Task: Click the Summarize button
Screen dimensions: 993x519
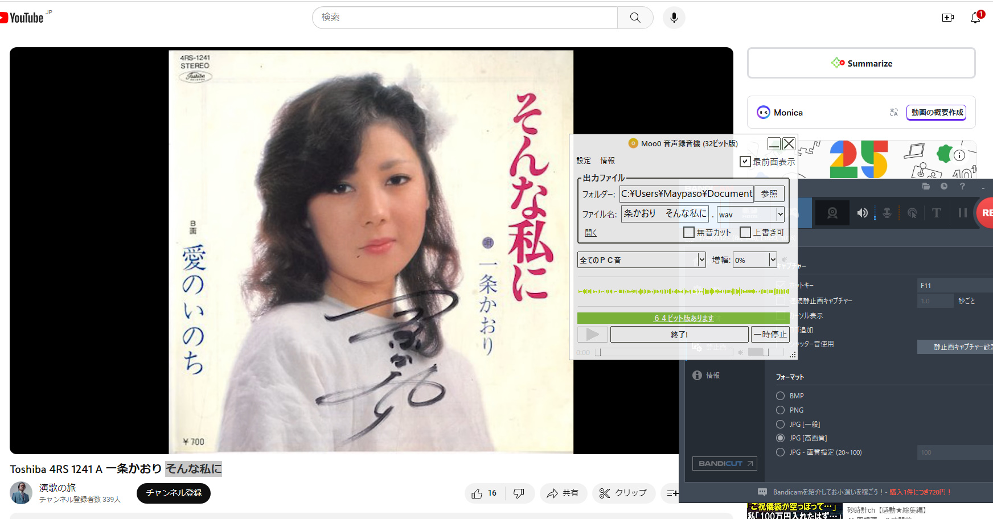Action: pyautogui.click(x=861, y=63)
